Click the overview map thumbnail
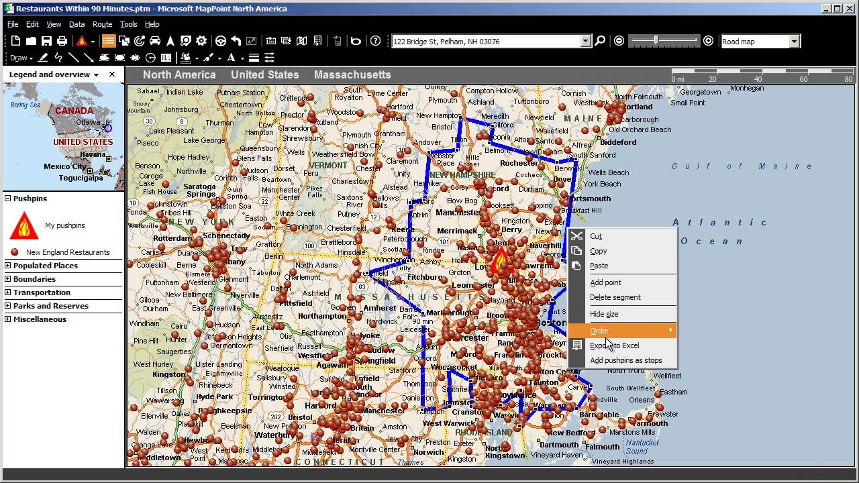This screenshot has width=859, height=483. click(x=63, y=137)
